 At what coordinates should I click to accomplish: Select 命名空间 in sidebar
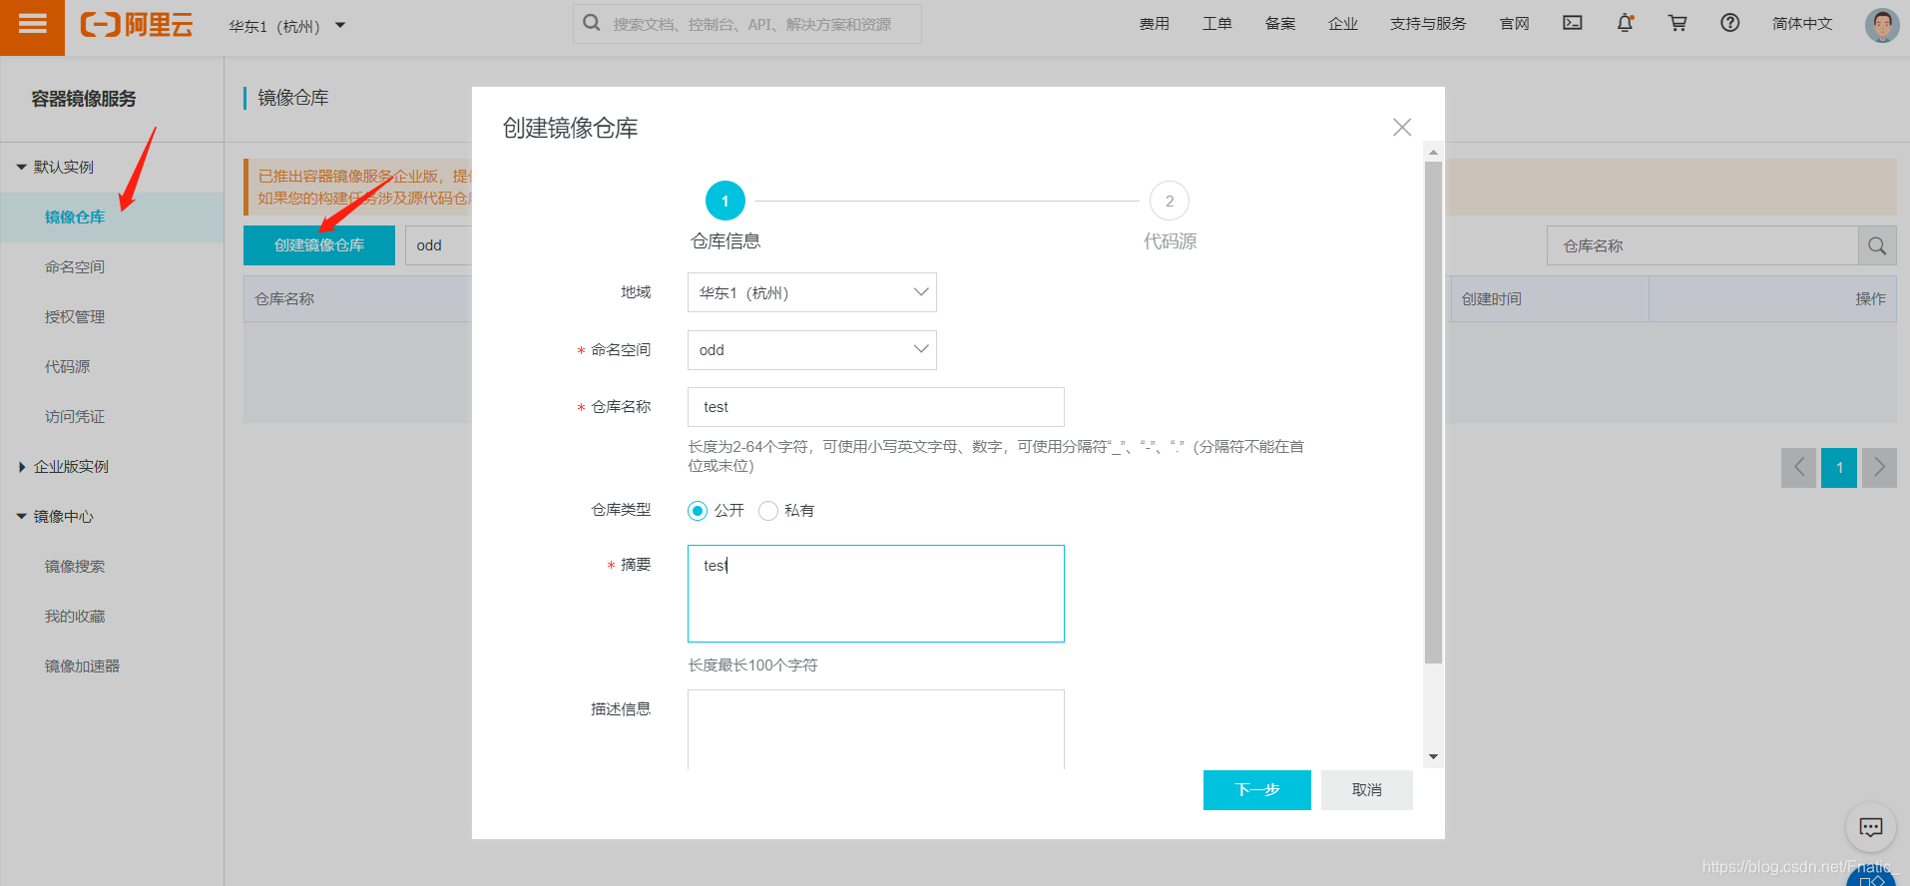[75, 266]
